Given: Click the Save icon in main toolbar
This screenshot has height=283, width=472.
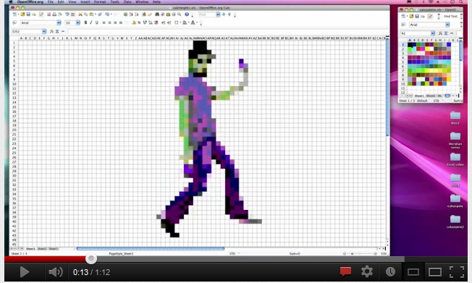Looking at the screenshot, I should [28, 14].
